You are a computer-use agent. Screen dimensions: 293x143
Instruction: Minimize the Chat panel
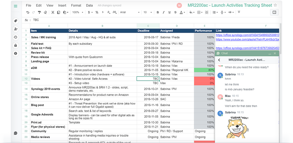(270, 53)
